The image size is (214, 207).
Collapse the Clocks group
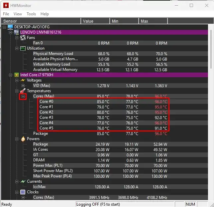(17, 192)
